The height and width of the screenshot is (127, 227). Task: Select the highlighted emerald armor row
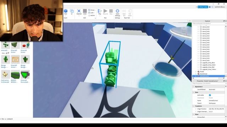click(209, 76)
